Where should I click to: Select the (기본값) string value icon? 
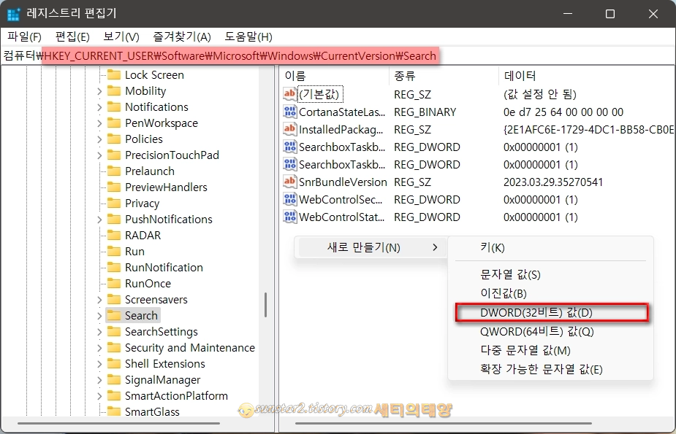(288, 94)
